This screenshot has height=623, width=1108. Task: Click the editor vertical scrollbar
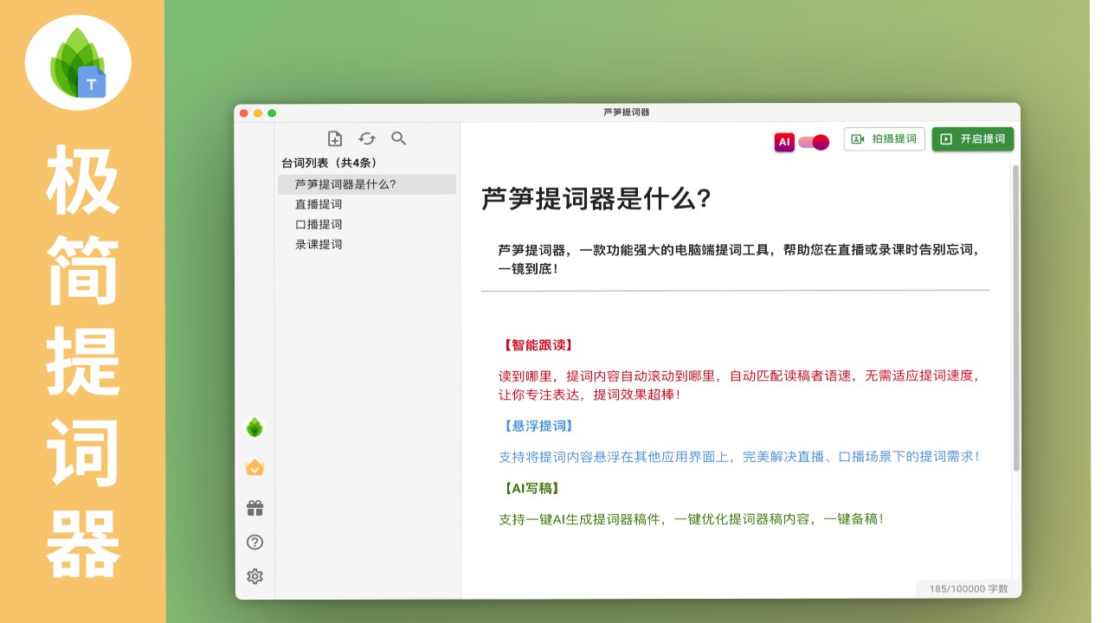[x=1016, y=318]
